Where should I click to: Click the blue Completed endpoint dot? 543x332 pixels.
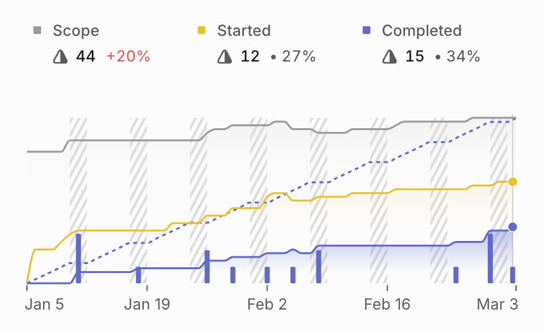(512, 227)
